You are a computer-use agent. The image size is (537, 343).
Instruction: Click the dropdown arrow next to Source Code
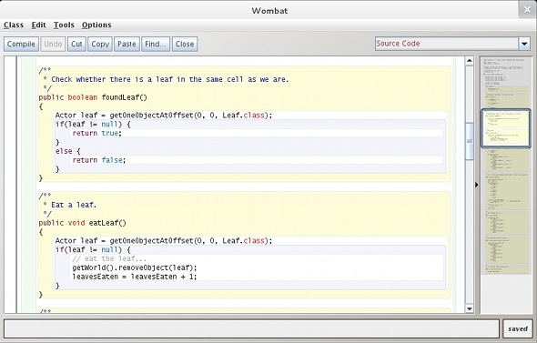click(x=524, y=44)
